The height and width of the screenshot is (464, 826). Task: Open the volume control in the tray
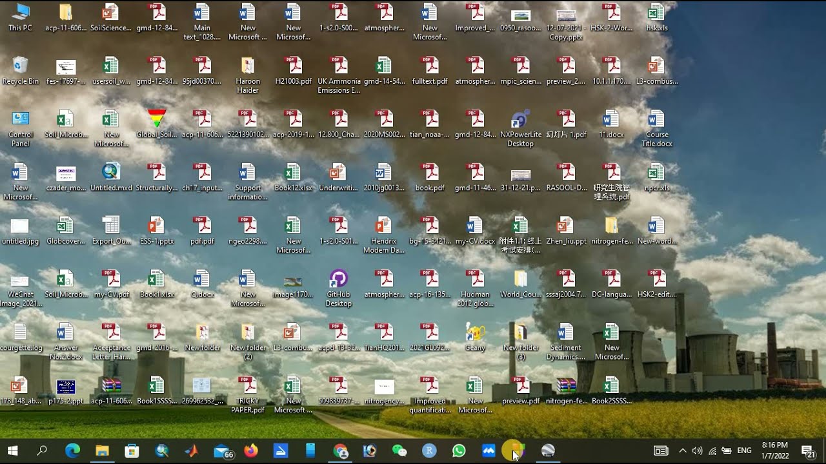click(x=697, y=450)
